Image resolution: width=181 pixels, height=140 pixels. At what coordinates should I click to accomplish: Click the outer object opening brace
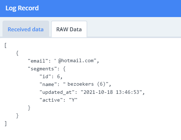[x=17, y=53]
